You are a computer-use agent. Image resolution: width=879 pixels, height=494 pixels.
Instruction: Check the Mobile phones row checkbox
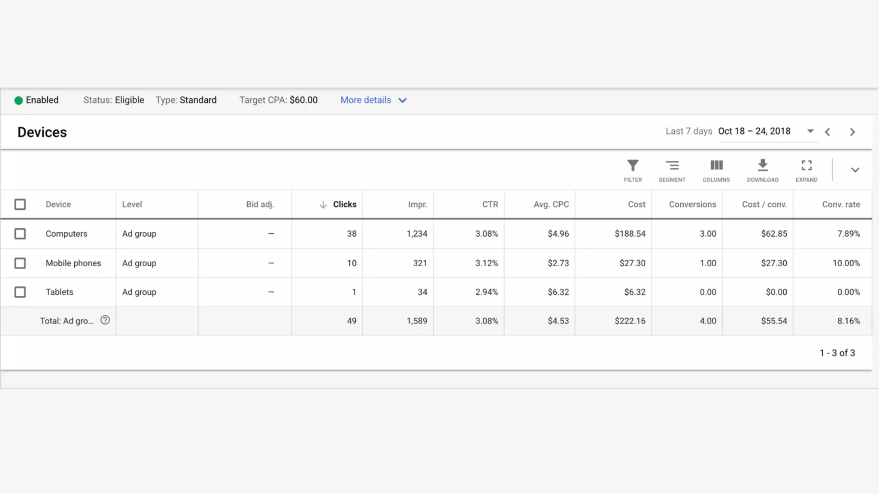point(20,263)
